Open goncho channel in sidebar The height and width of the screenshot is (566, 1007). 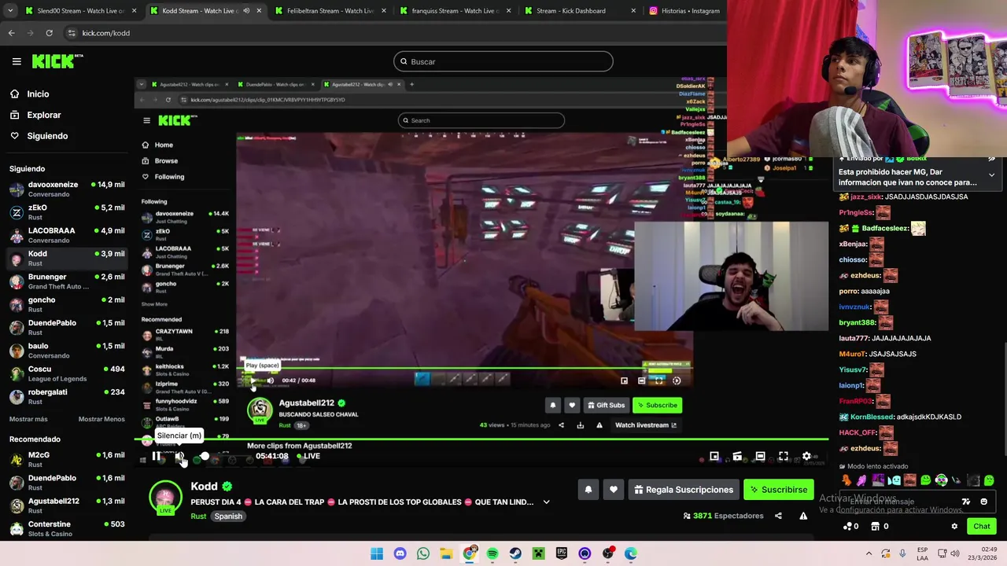(x=67, y=304)
